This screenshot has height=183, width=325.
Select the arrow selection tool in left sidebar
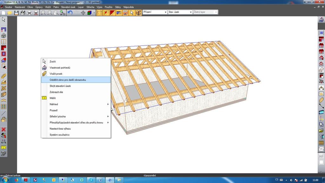(3, 19)
